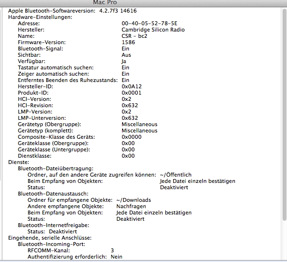The width and height of the screenshot is (287, 262).
Task: Click the Mac Pro window title
Action: click(x=105, y=2)
